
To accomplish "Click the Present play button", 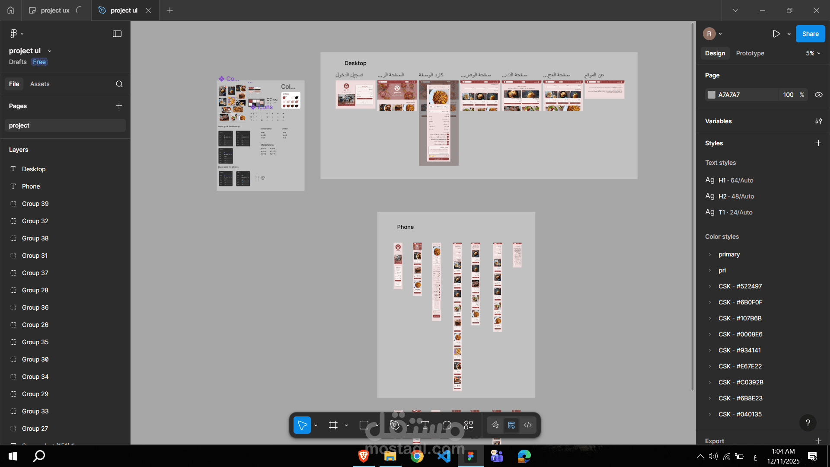I will pos(777,33).
